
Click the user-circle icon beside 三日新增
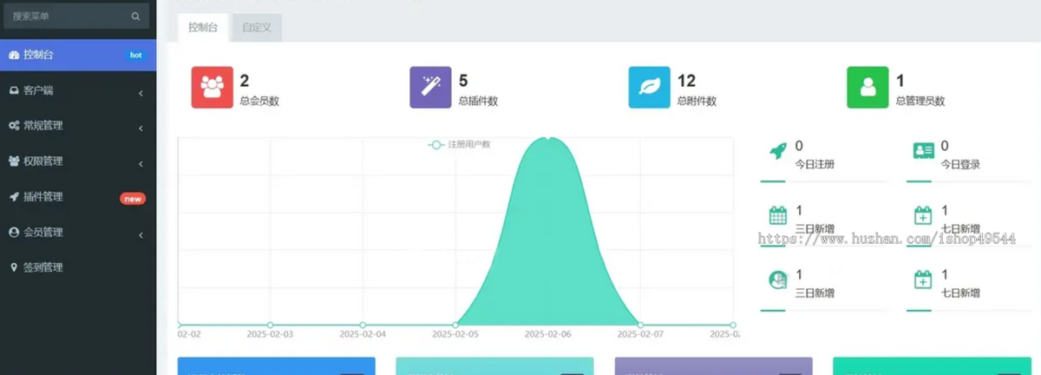coord(778,280)
